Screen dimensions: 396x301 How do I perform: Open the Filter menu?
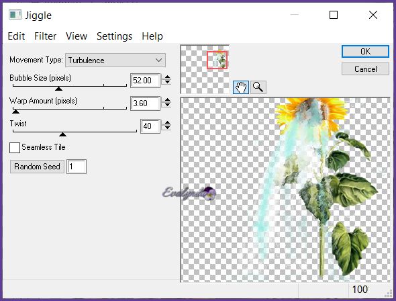pos(45,36)
